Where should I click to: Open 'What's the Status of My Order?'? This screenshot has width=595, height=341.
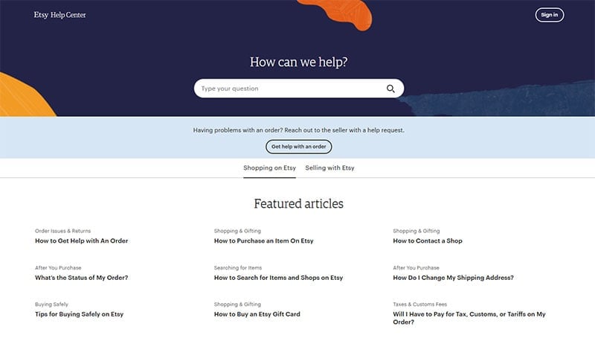coord(82,278)
